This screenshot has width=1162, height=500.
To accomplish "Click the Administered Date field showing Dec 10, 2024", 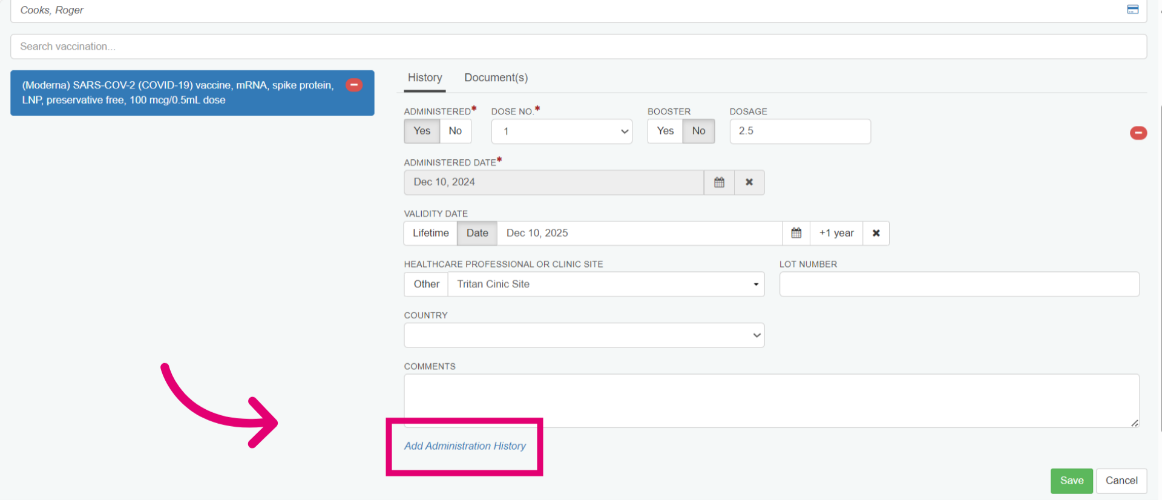I will point(554,182).
